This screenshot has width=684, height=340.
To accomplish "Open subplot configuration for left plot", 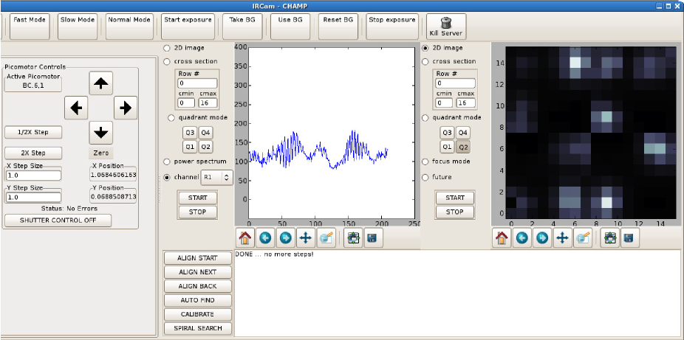I will (353, 238).
